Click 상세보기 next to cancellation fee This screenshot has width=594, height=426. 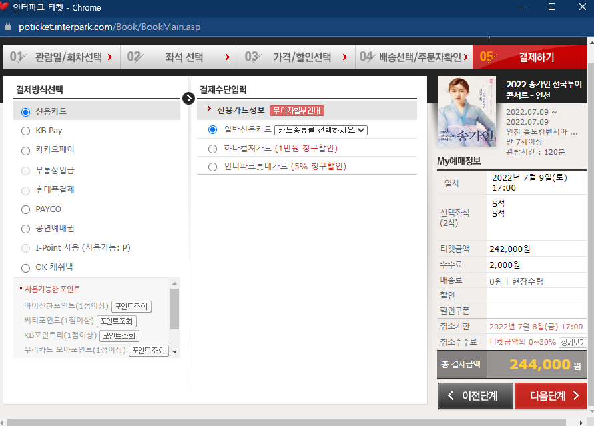click(x=573, y=343)
